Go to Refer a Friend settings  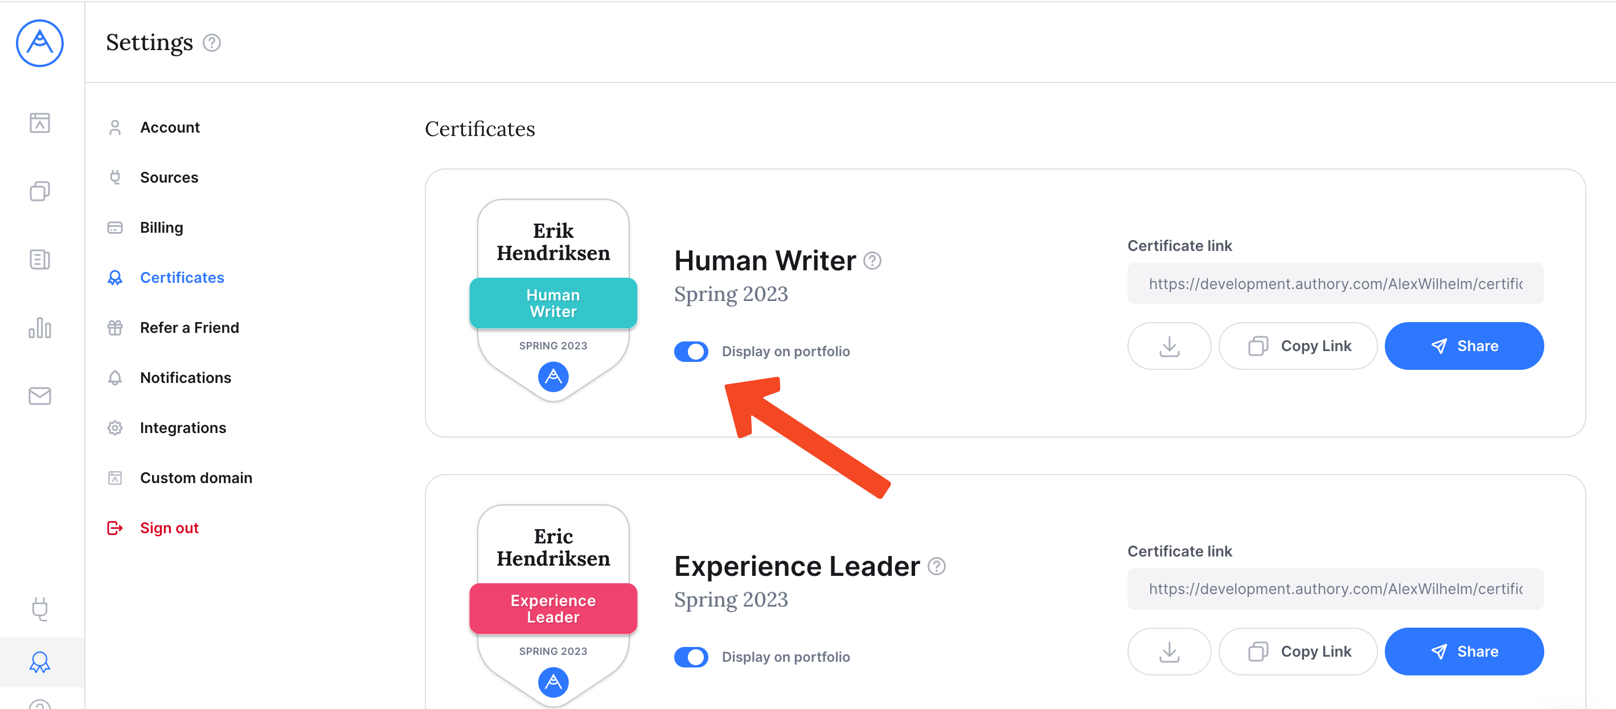190,328
